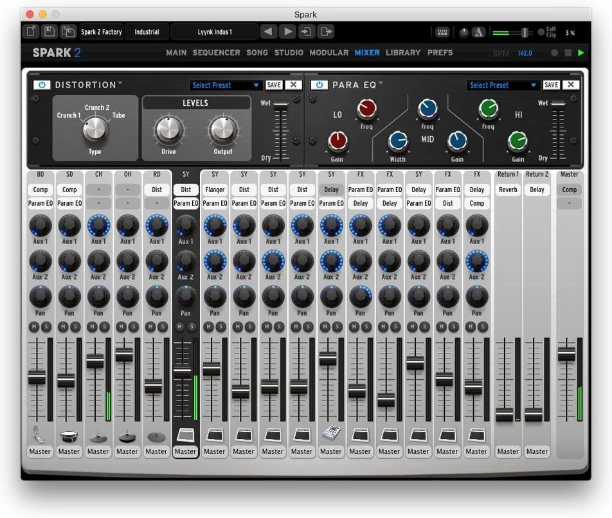
Task: Select the Master channel Comp slot
Action: tap(569, 190)
